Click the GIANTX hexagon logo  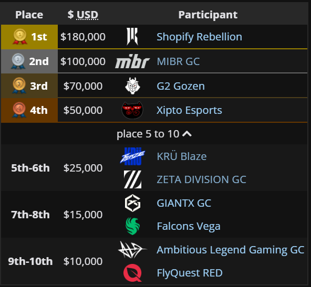coord(132,203)
